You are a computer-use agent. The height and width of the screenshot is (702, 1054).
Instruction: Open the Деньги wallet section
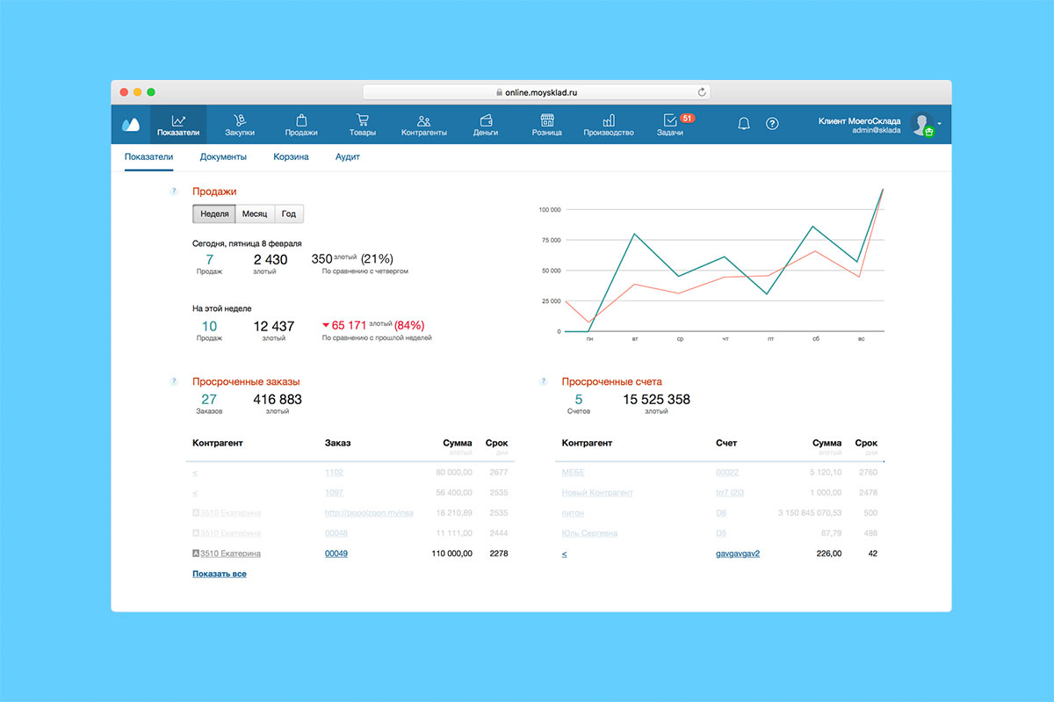coord(486,125)
